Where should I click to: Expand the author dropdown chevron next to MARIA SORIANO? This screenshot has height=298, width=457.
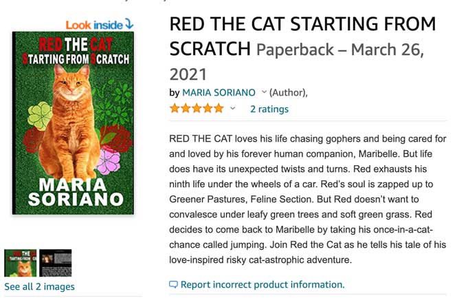pos(264,92)
